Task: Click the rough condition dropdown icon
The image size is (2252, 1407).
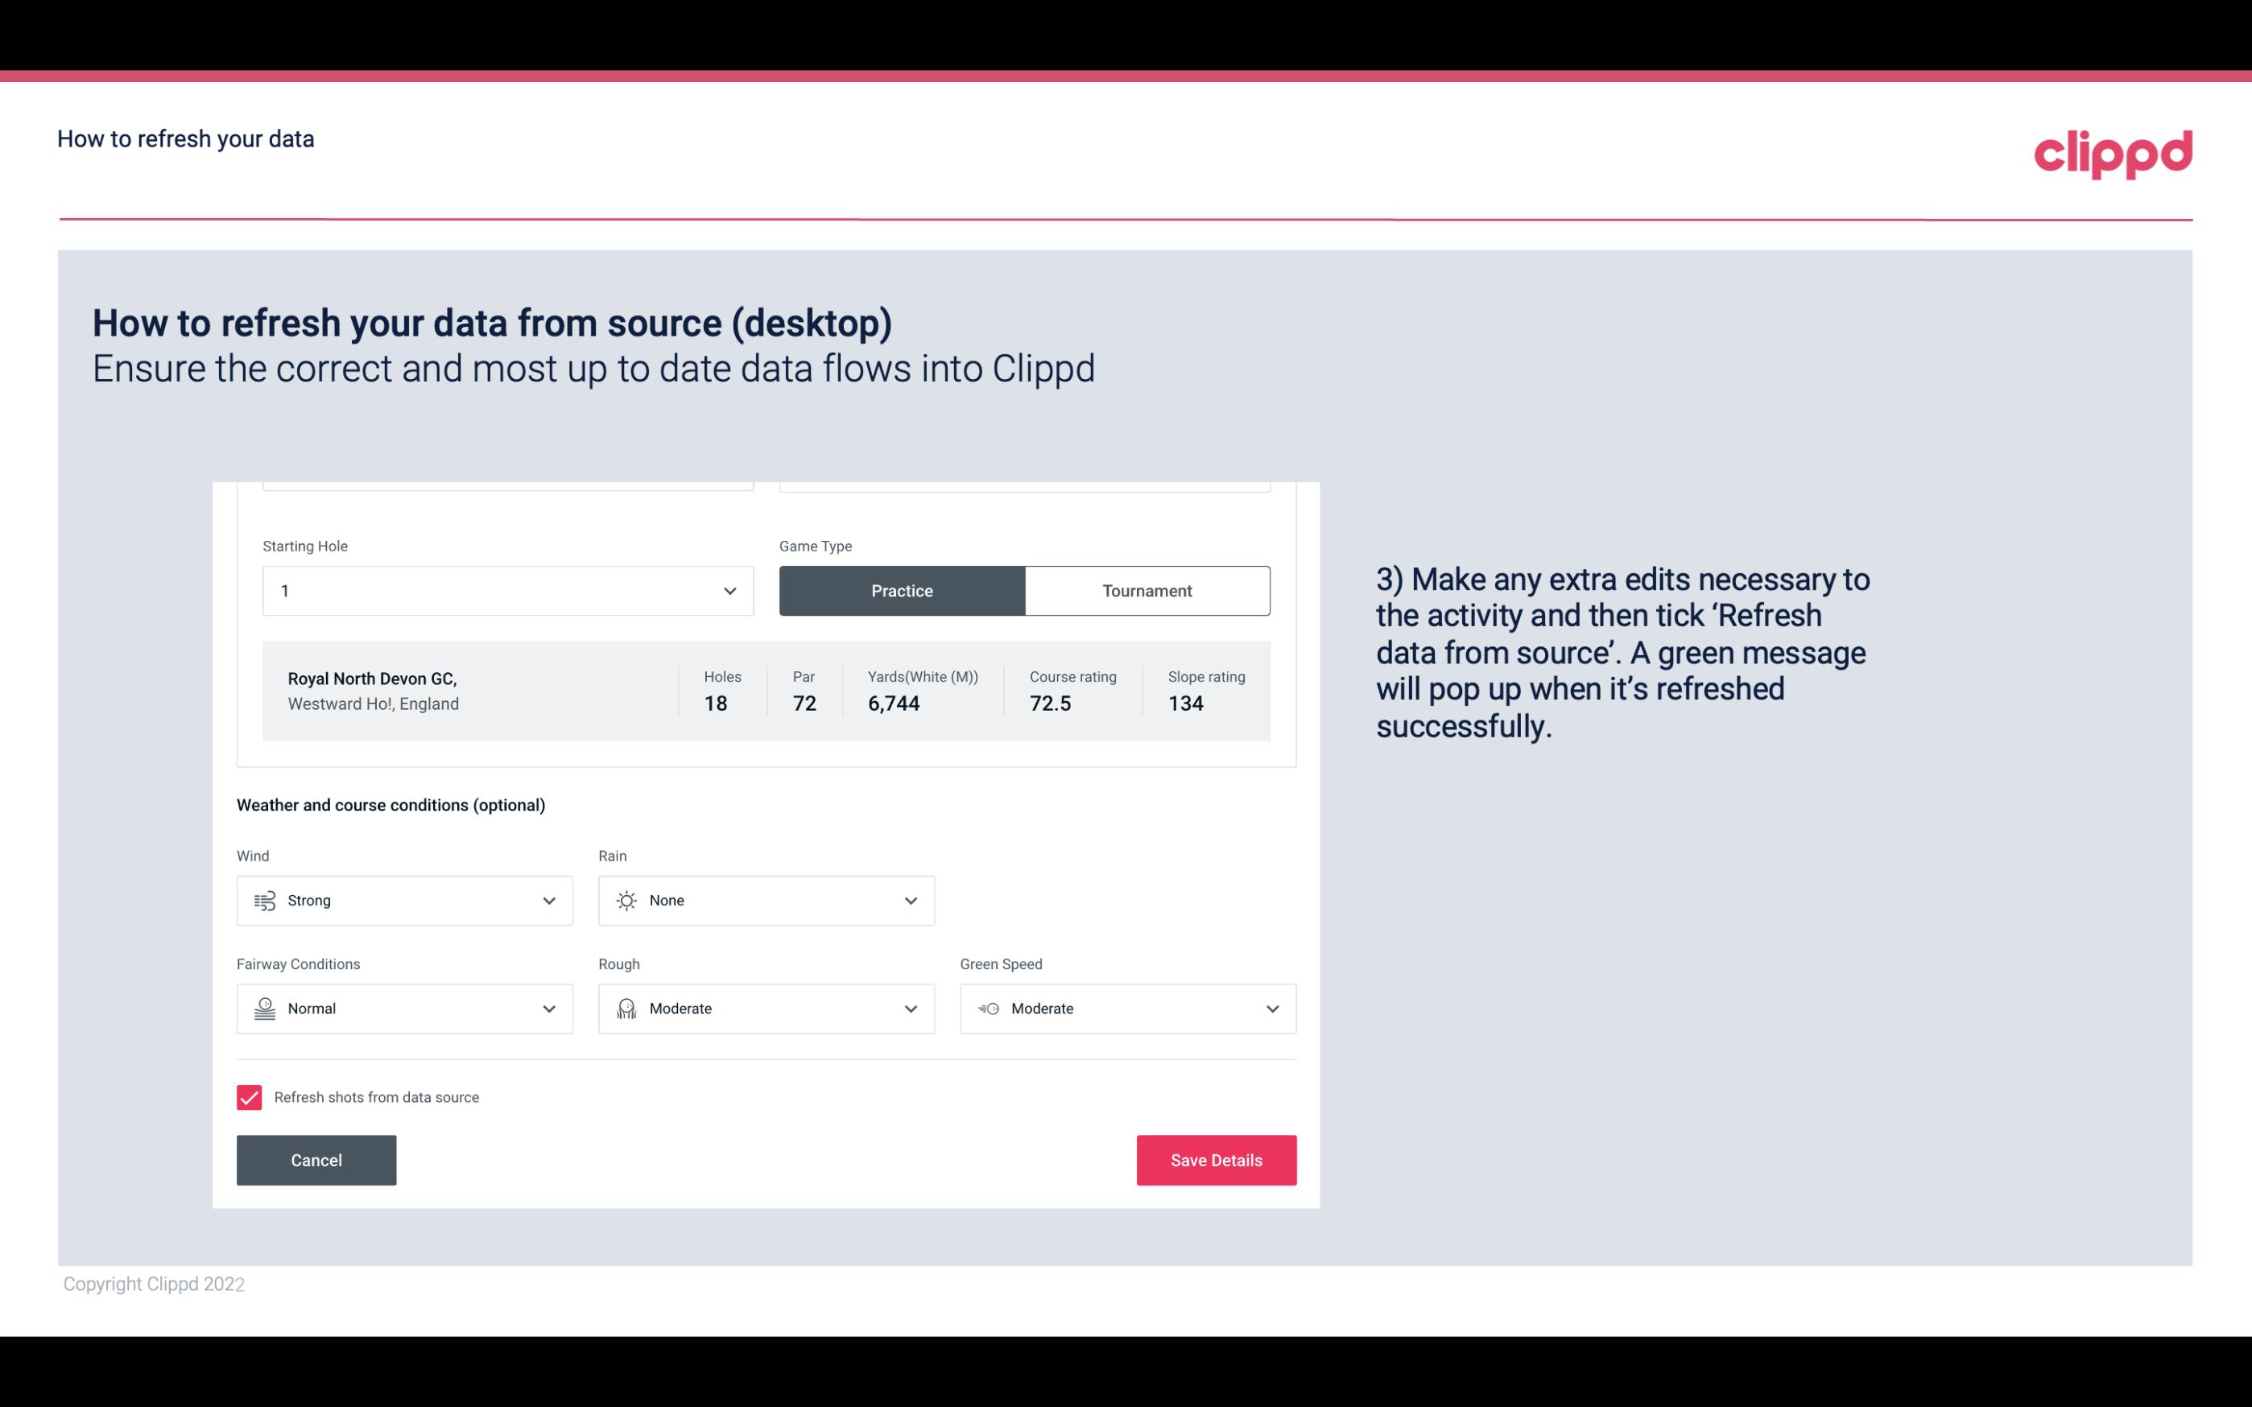Action: click(911, 1009)
